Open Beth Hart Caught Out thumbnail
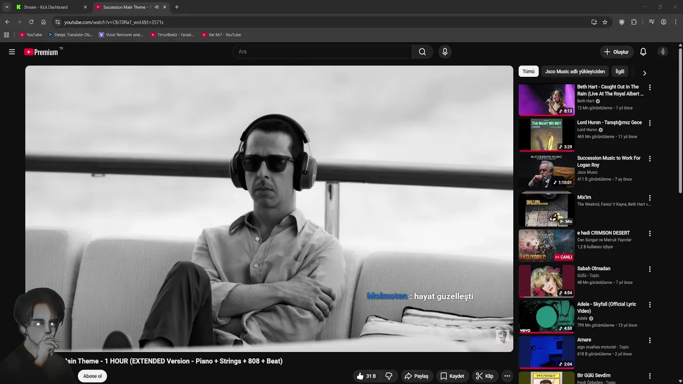683x384 pixels. click(546, 100)
